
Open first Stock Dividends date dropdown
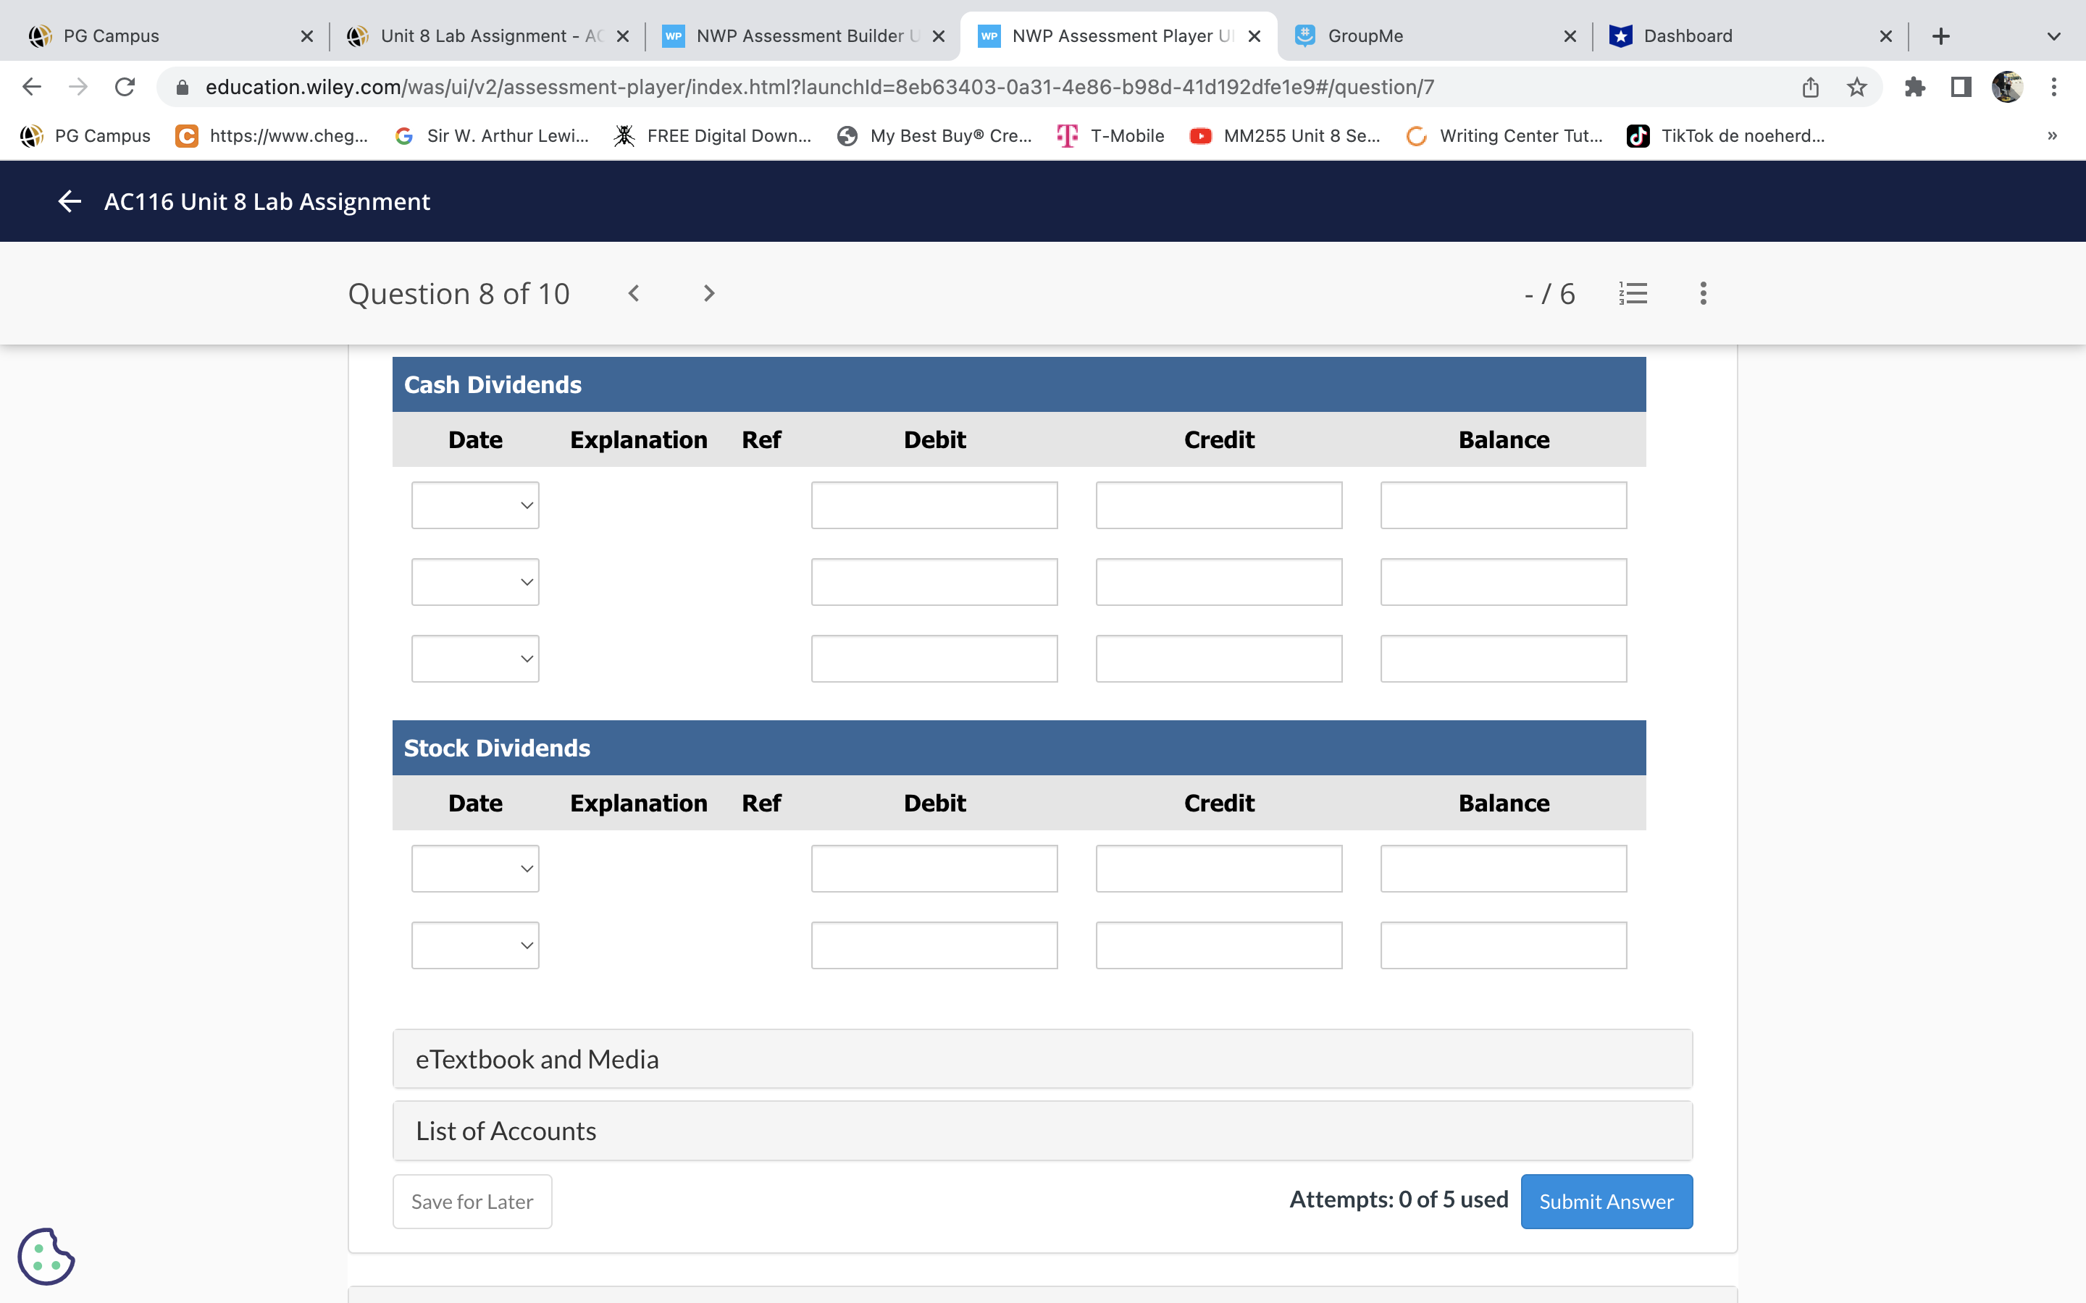(x=475, y=869)
